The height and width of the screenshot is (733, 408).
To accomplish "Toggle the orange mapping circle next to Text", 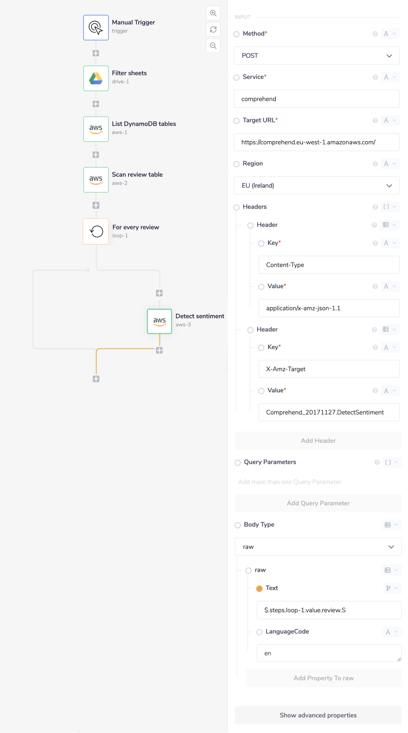I will 259,588.
